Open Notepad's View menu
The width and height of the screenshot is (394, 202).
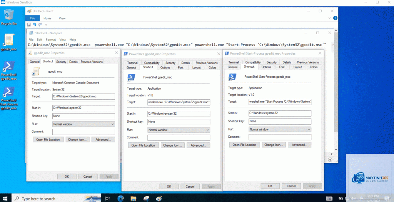point(63,40)
